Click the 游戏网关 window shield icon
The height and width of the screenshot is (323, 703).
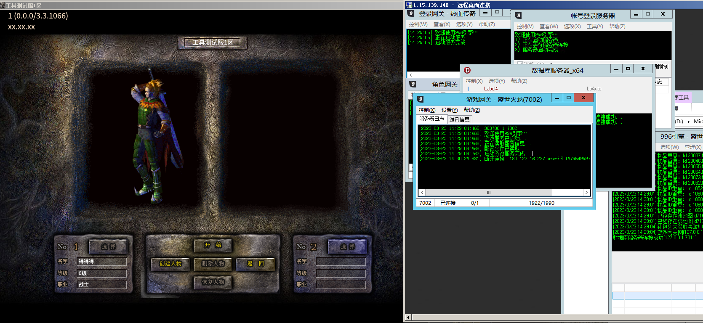(x=420, y=99)
